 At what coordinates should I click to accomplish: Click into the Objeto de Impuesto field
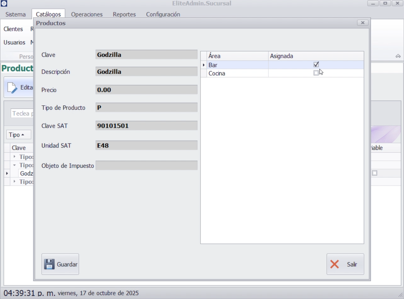pos(146,166)
